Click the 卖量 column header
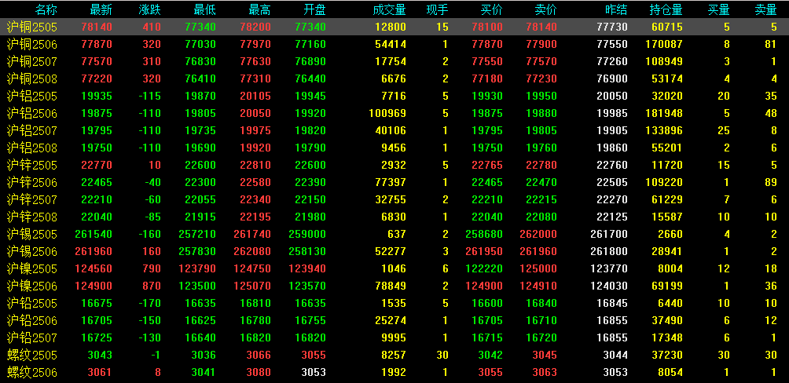 [766, 9]
